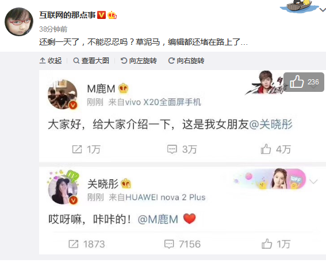Rotate image right with 向右旋转

tap(186, 61)
